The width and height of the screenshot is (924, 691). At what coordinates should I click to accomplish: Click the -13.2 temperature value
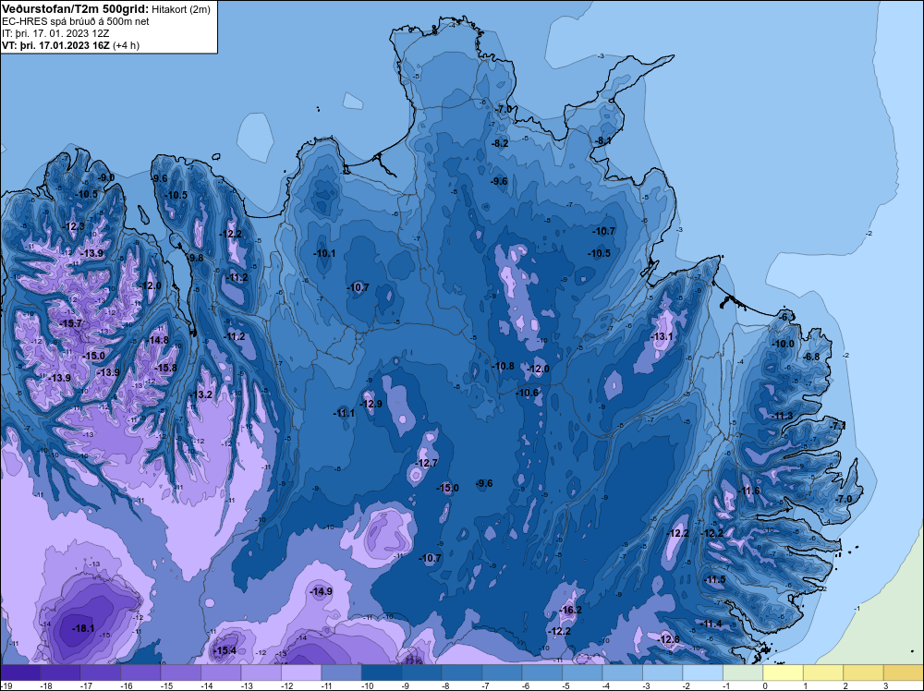point(201,394)
